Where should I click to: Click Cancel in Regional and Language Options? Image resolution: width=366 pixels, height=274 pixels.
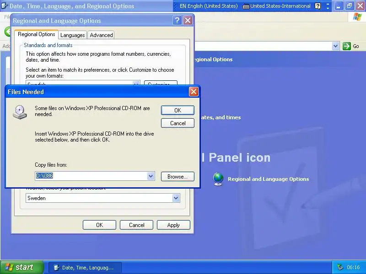[x=136, y=225]
